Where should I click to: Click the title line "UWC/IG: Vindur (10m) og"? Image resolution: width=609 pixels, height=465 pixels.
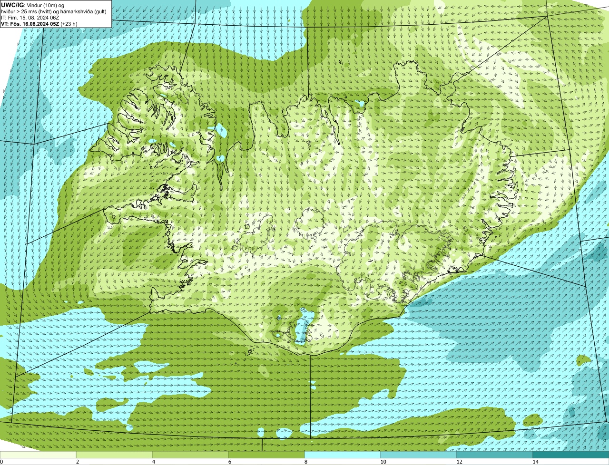[x=33, y=5]
